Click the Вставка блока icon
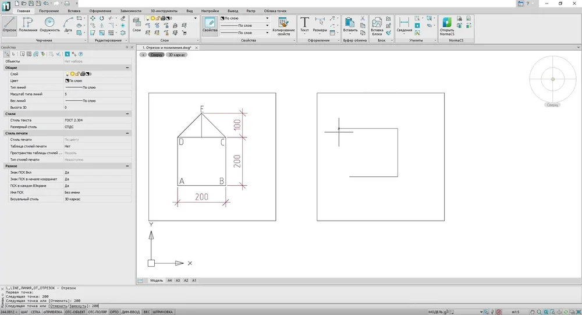582x315 pixels. [x=377, y=25]
